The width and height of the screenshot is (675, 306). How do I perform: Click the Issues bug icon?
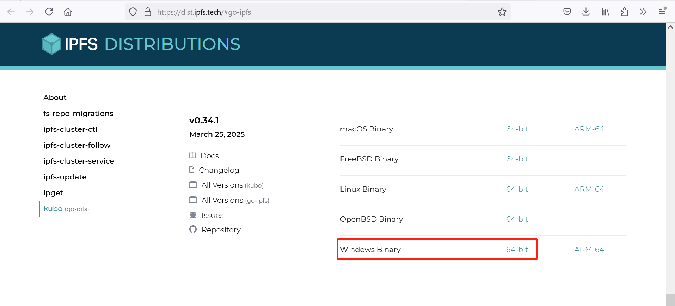coord(193,215)
